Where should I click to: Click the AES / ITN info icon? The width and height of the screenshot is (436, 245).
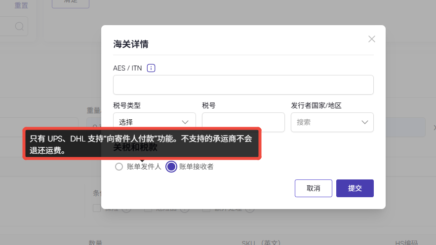[x=151, y=68]
